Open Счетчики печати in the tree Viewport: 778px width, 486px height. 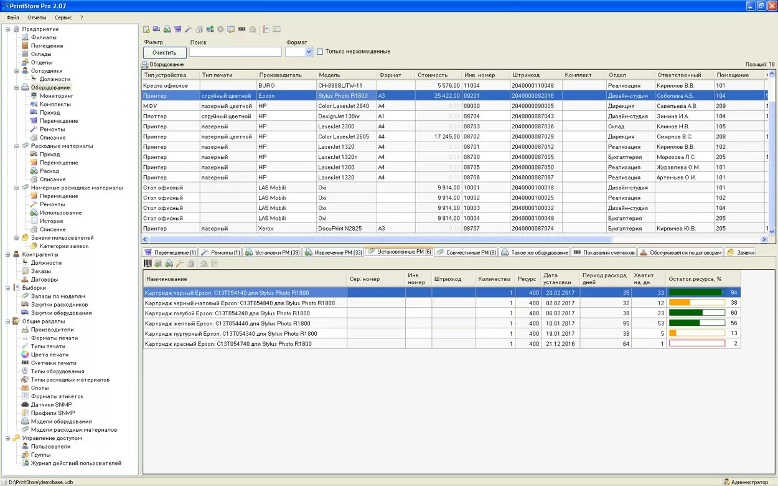point(54,363)
